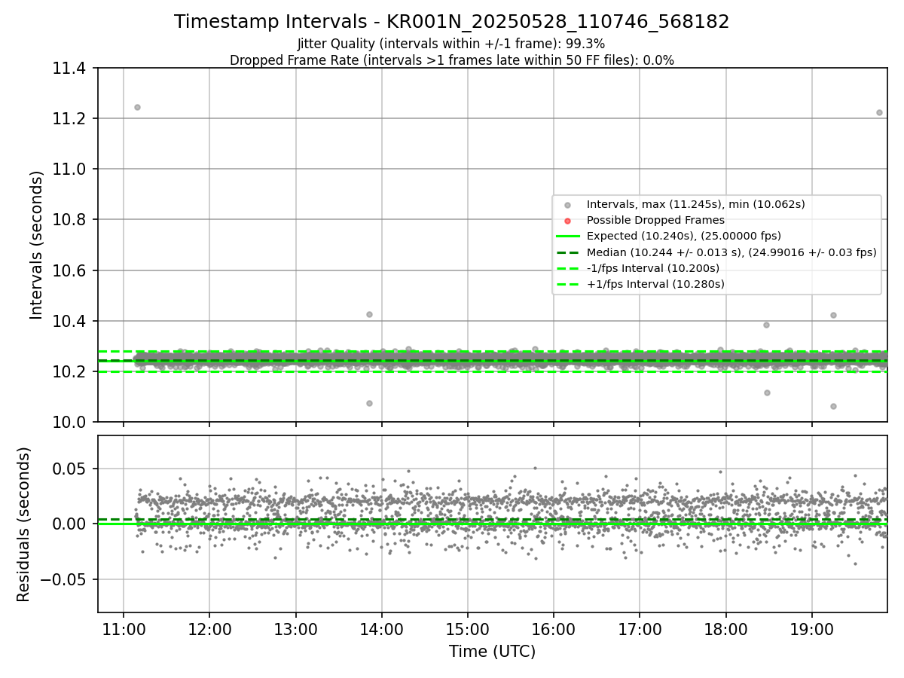The image size is (904, 678).
Task: Click the '16:00' x-axis tick label
Action: click(x=554, y=628)
